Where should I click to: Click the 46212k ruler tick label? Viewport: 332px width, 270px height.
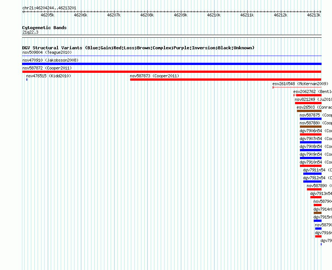coord(281,15)
